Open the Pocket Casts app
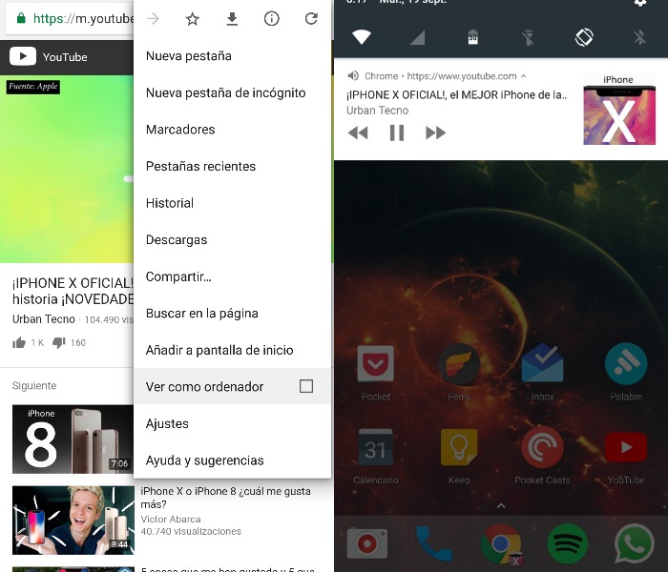Image resolution: width=668 pixels, height=572 pixels. coord(542,457)
